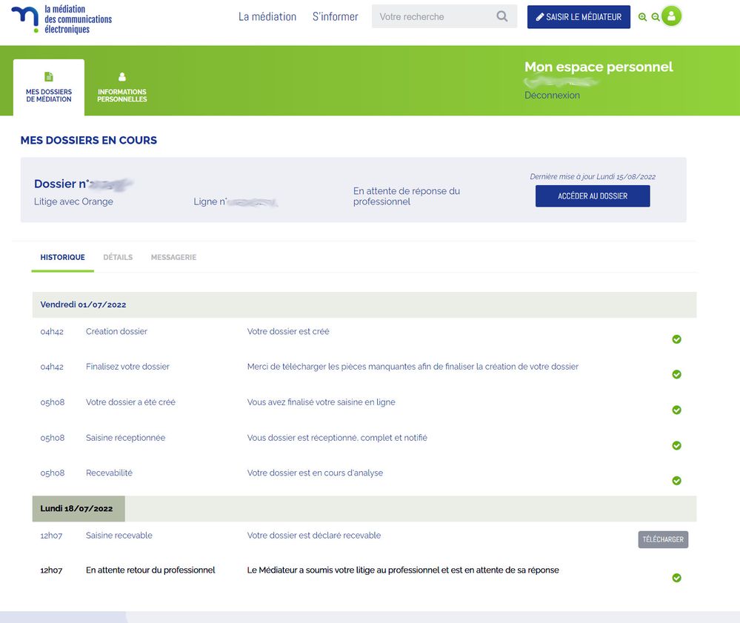
Task: Click the green check for Création dossier
Action: point(676,339)
